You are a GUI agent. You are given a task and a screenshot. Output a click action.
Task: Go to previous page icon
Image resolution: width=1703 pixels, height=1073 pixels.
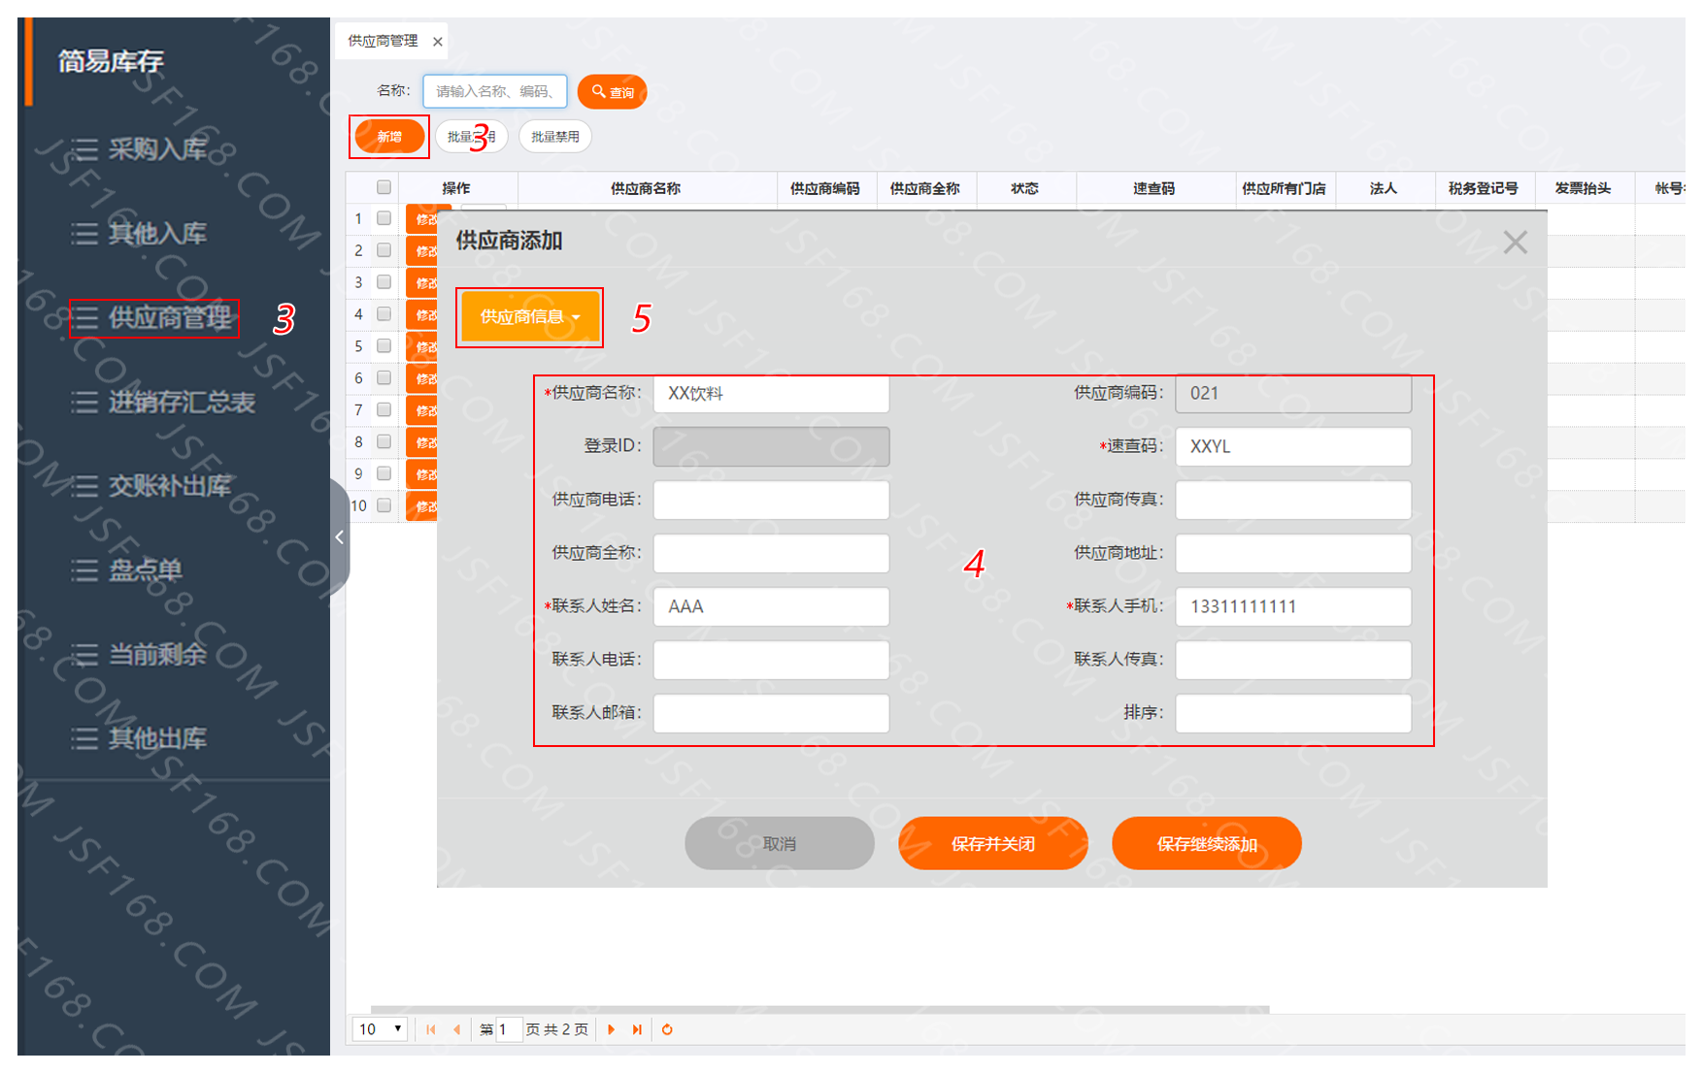456,1029
